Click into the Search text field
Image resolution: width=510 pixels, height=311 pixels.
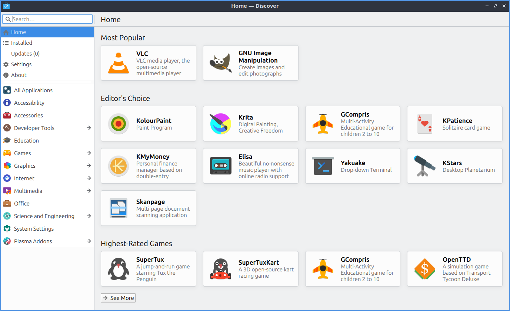pyautogui.click(x=51, y=19)
